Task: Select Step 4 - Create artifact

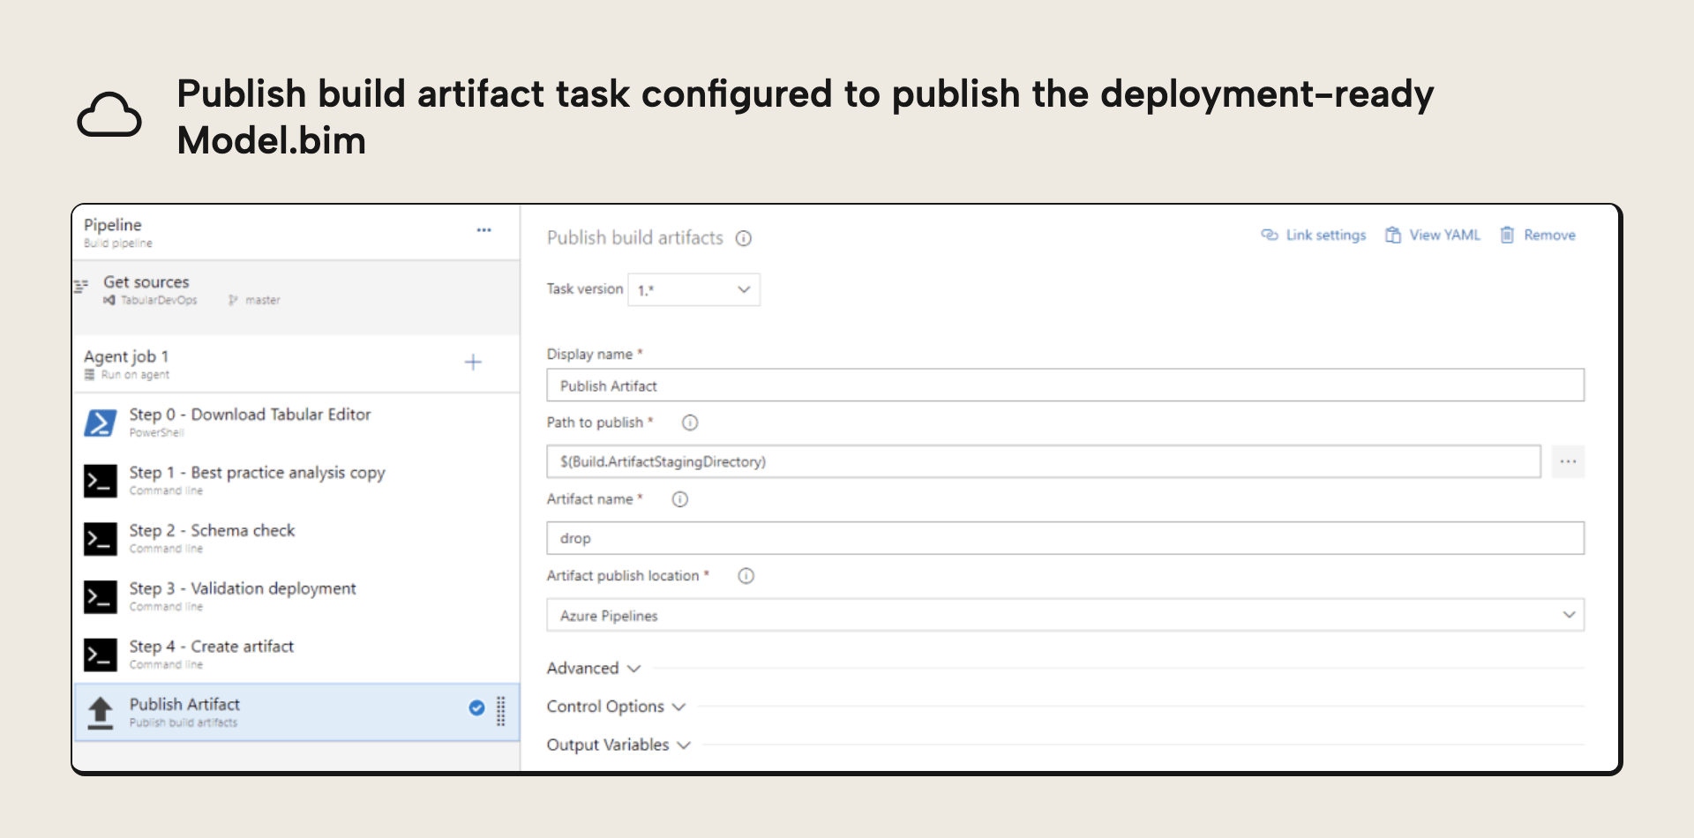Action: click(x=296, y=655)
